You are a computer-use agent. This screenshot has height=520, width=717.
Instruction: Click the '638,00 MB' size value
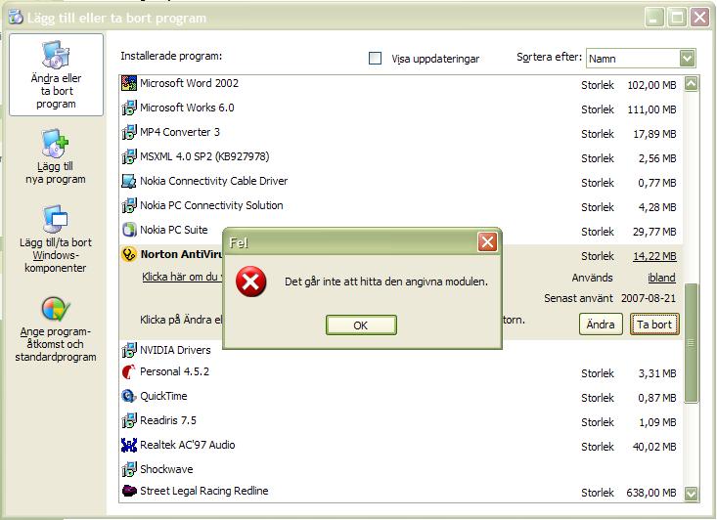650,493
